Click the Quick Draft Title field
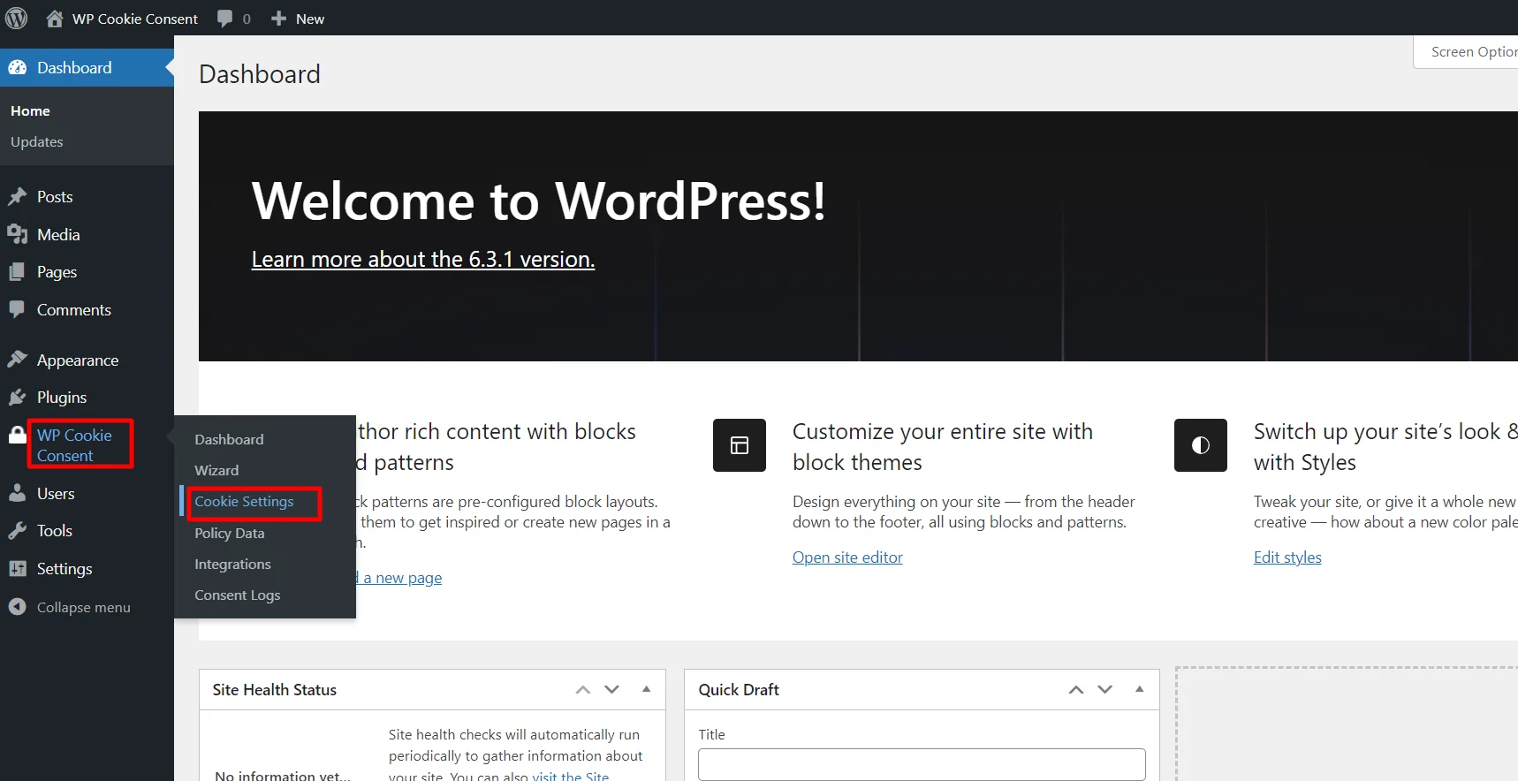Image resolution: width=1518 pixels, height=781 pixels. coord(921,764)
